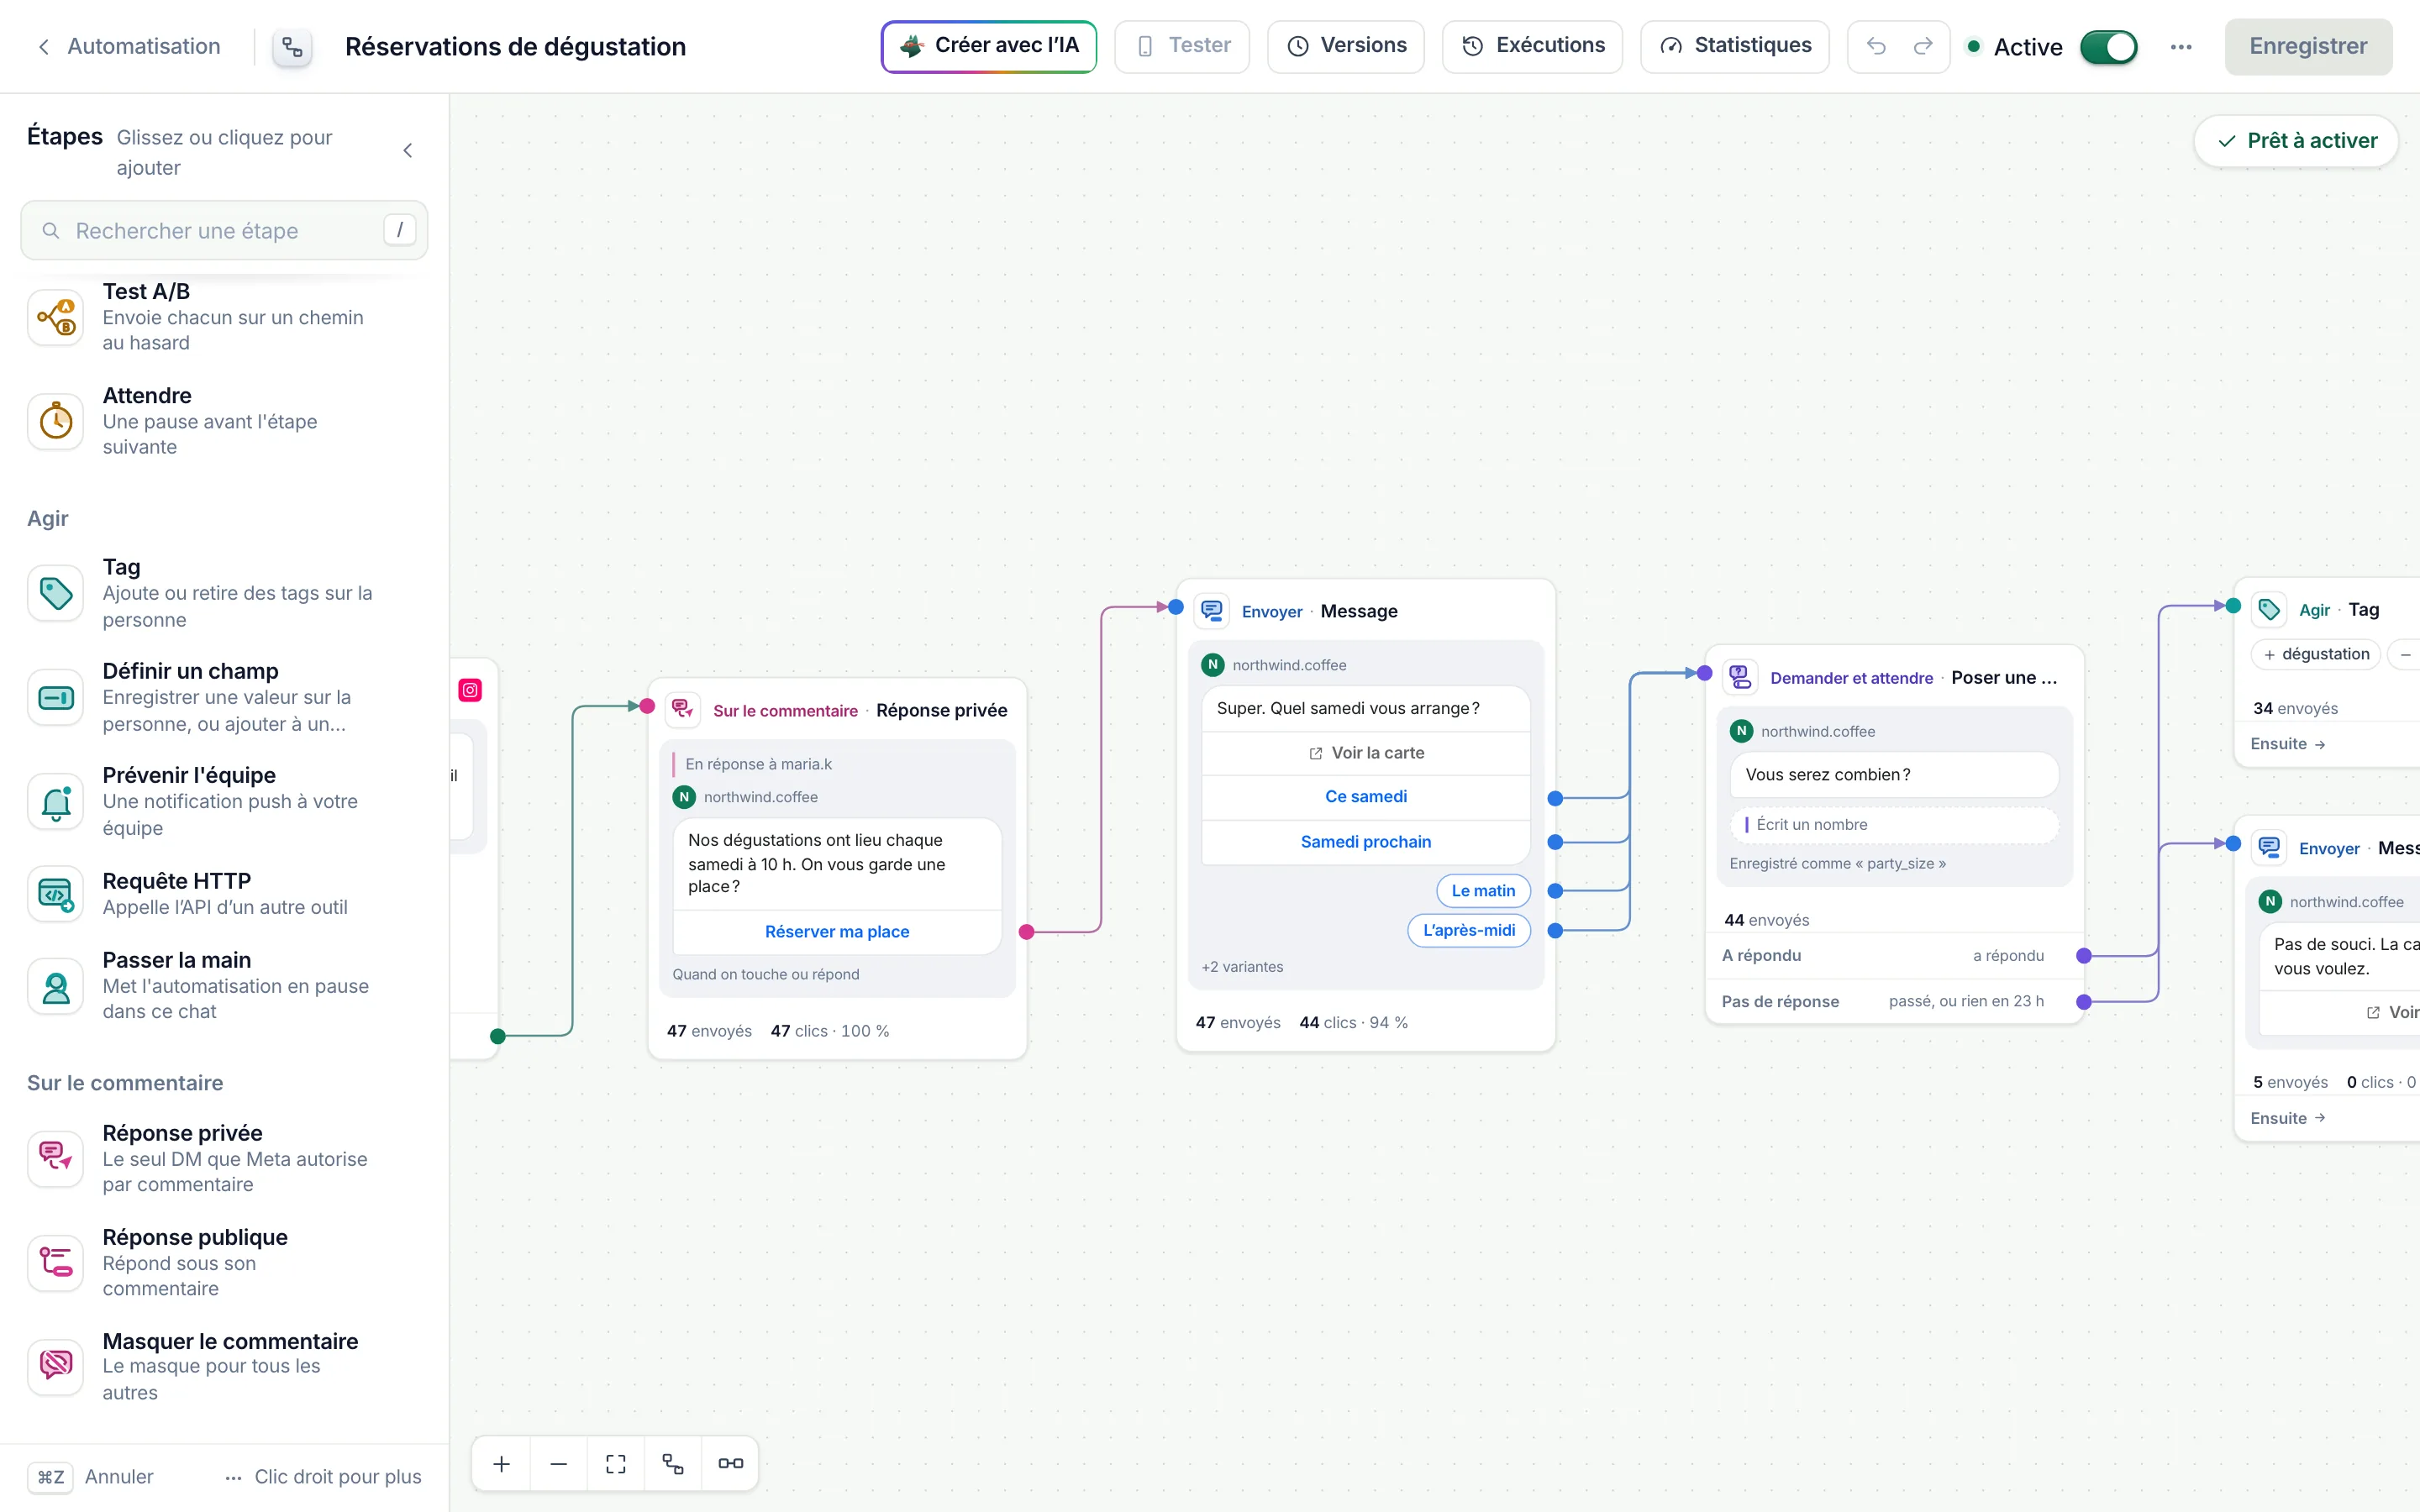Open the Statistiques view

(1735, 46)
